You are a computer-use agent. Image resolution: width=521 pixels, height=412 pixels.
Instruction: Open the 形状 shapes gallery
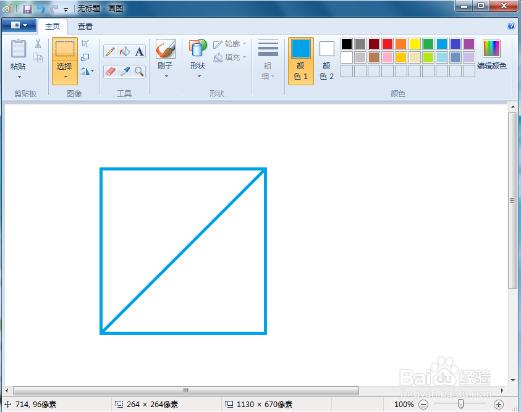[198, 59]
